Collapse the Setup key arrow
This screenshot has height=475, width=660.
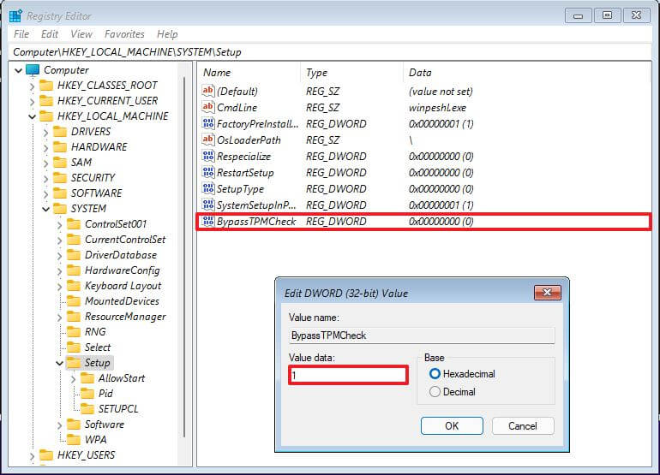59,363
